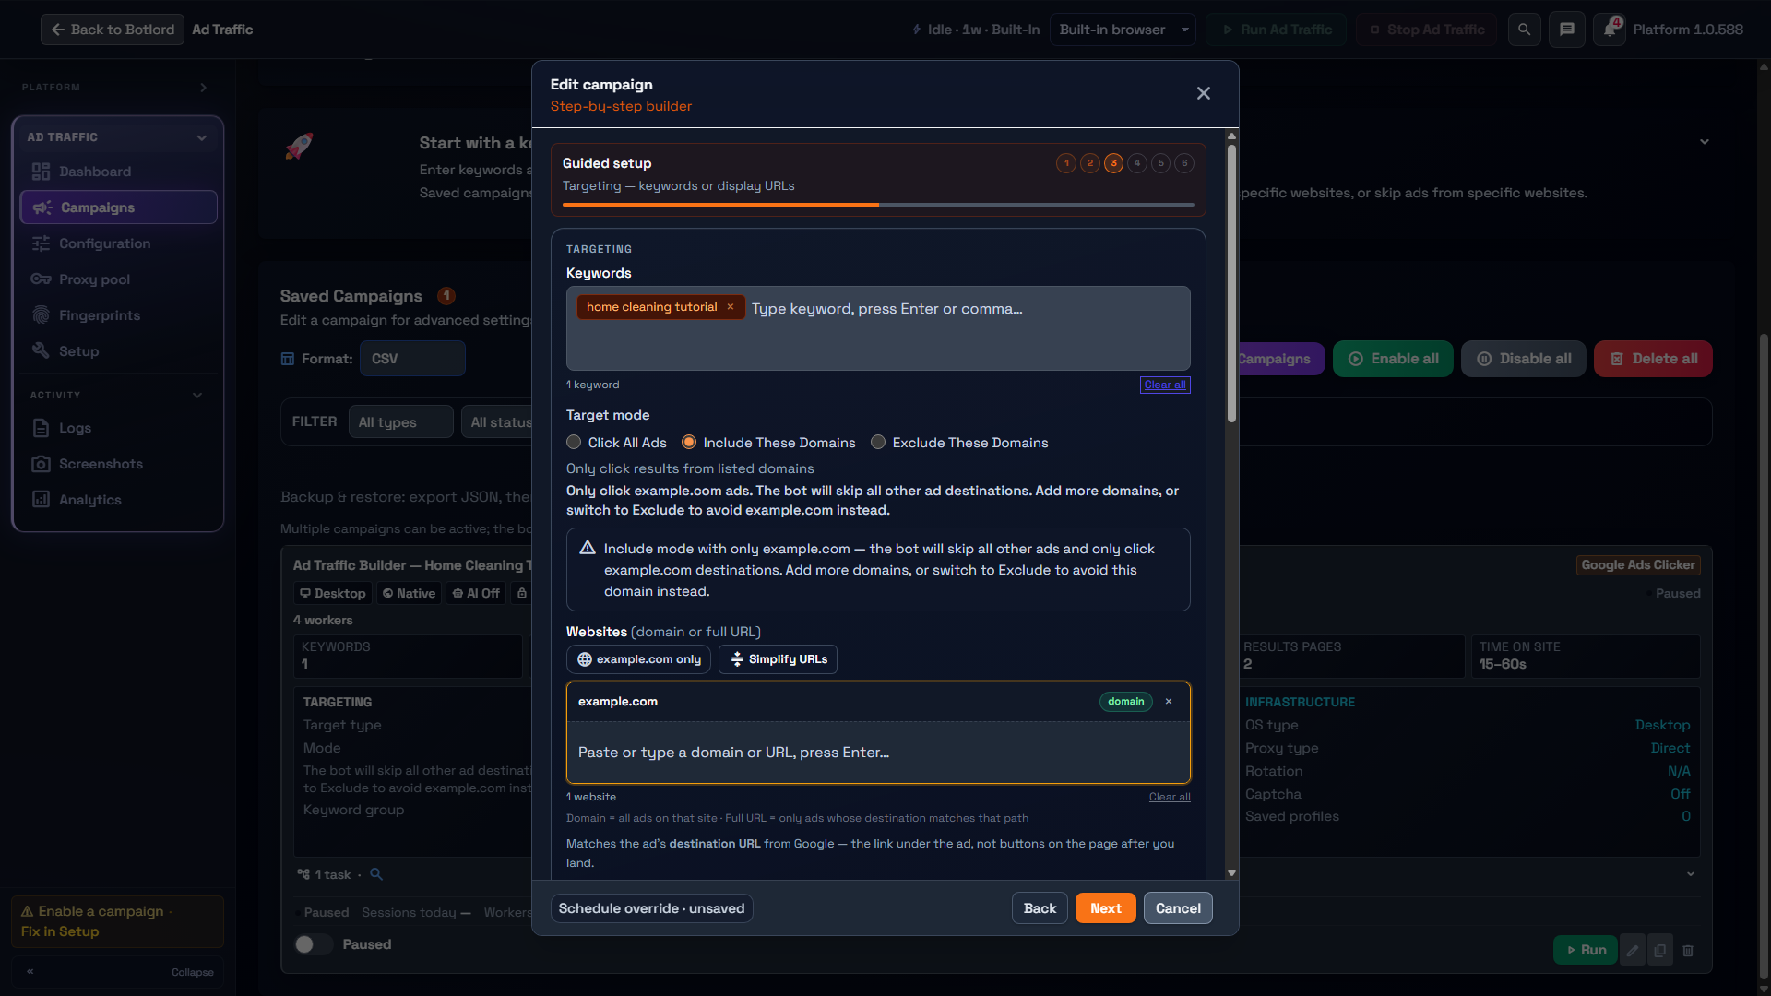This screenshot has height=996, width=1771.
Task: Open the CSV format dropdown
Action: click(412, 359)
